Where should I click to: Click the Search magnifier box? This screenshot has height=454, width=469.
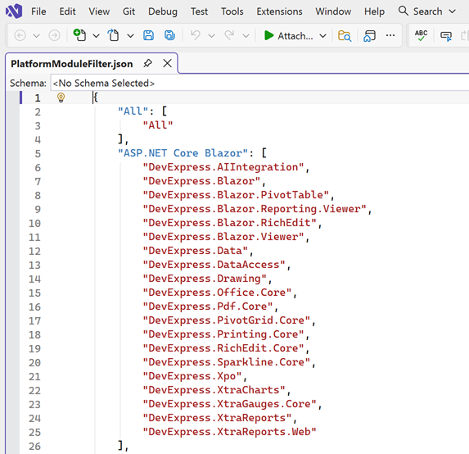coord(420,11)
